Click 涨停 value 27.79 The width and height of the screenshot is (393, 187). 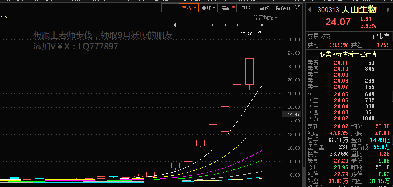[341, 174]
